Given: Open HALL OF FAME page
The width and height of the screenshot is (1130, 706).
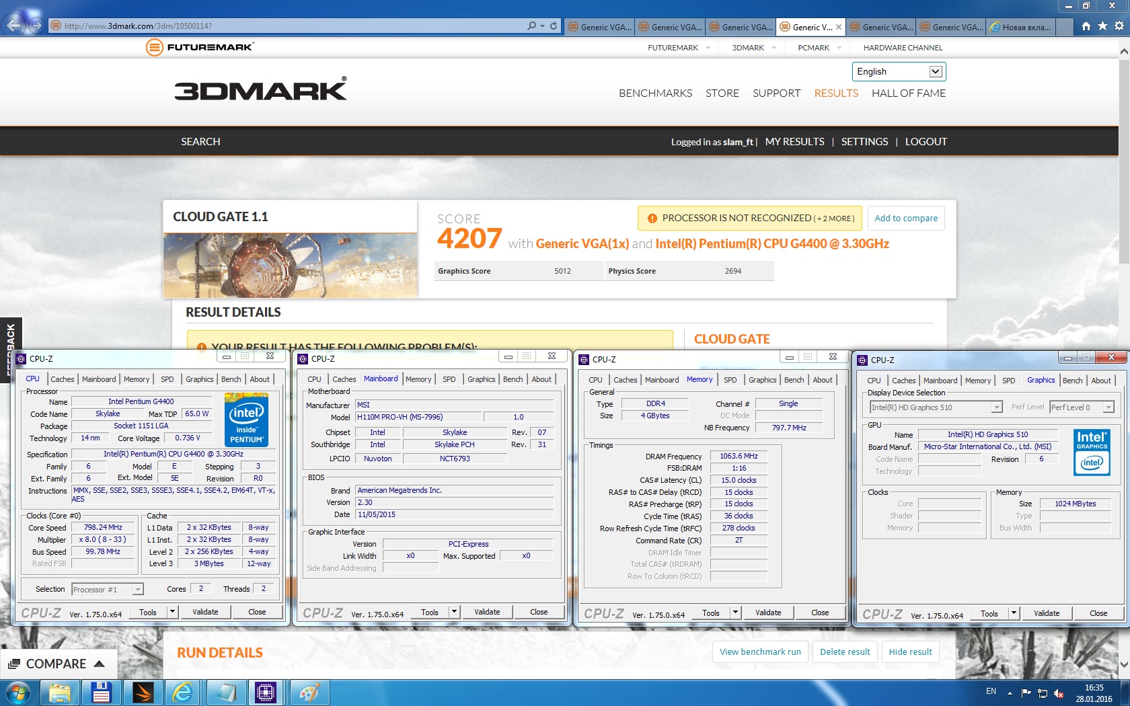Looking at the screenshot, I should (909, 93).
